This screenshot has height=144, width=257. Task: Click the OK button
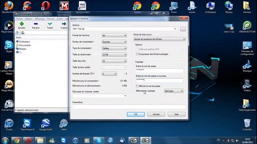click(136, 114)
